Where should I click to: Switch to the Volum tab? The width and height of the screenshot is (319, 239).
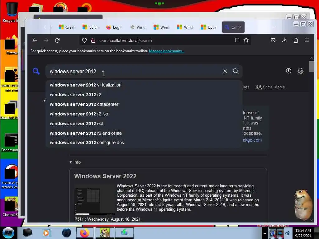click(91, 27)
